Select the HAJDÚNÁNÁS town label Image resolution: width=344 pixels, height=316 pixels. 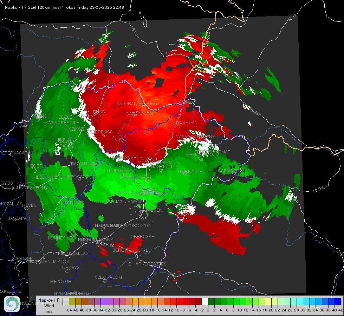121,171
